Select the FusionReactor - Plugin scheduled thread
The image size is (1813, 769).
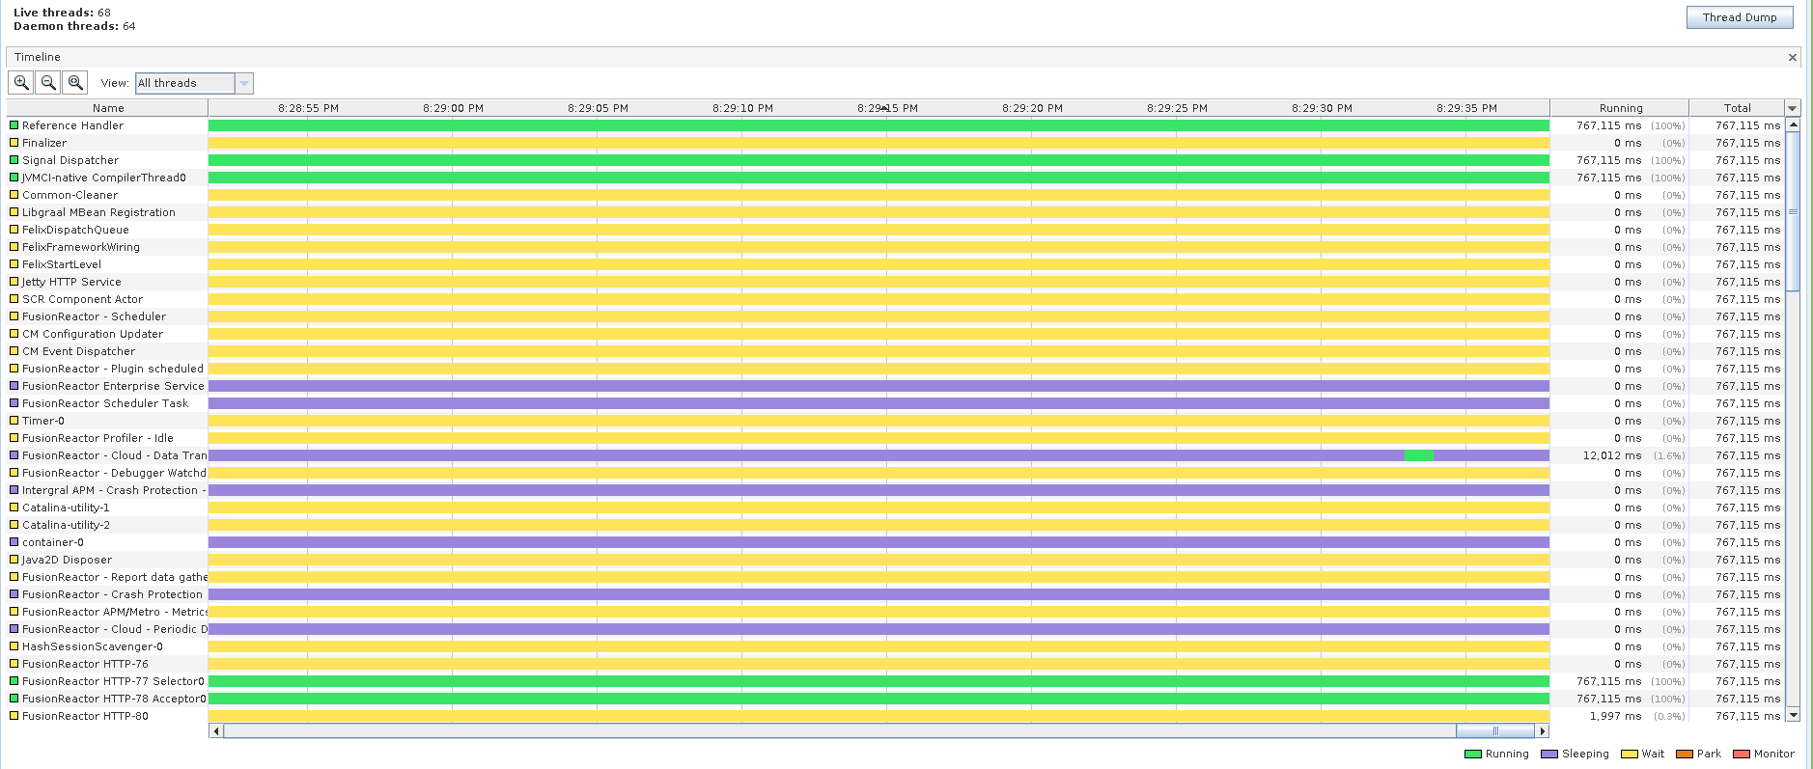pos(113,369)
